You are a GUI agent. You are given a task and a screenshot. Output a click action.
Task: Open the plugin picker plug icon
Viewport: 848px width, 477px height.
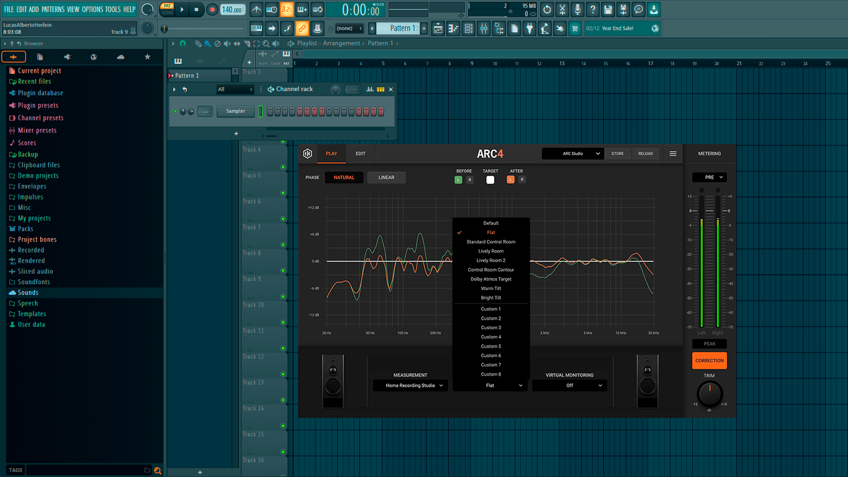[x=530, y=28]
